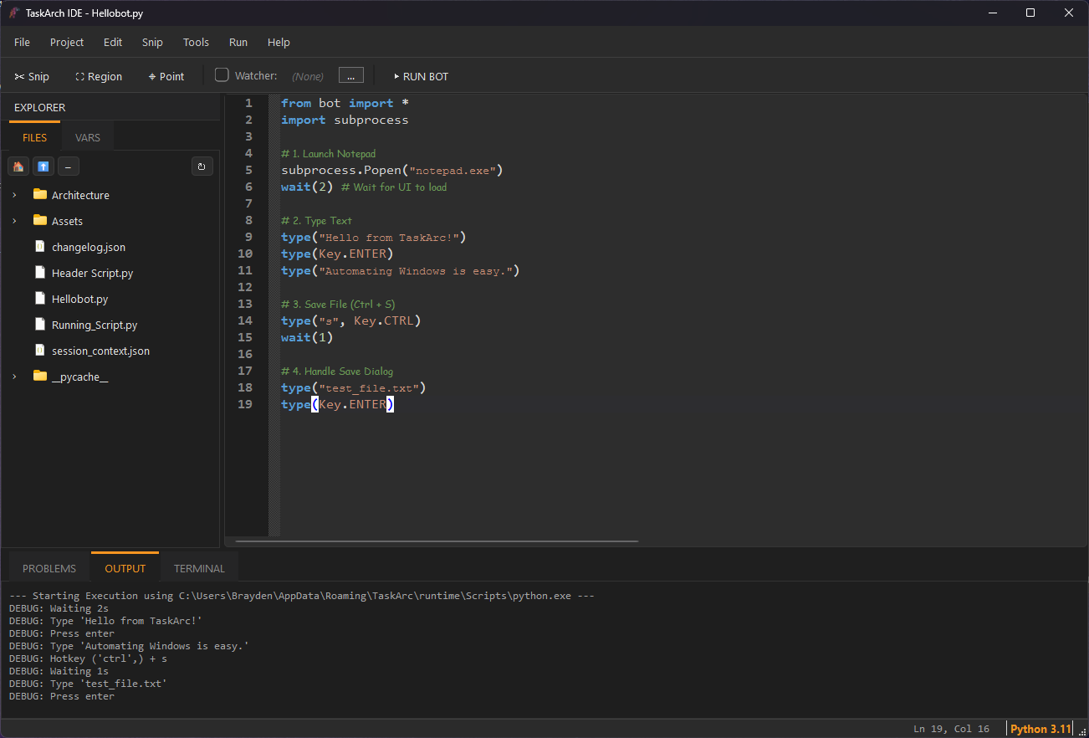This screenshot has width=1089, height=738.
Task: Go to home folder in Explorer
Action: [18, 166]
